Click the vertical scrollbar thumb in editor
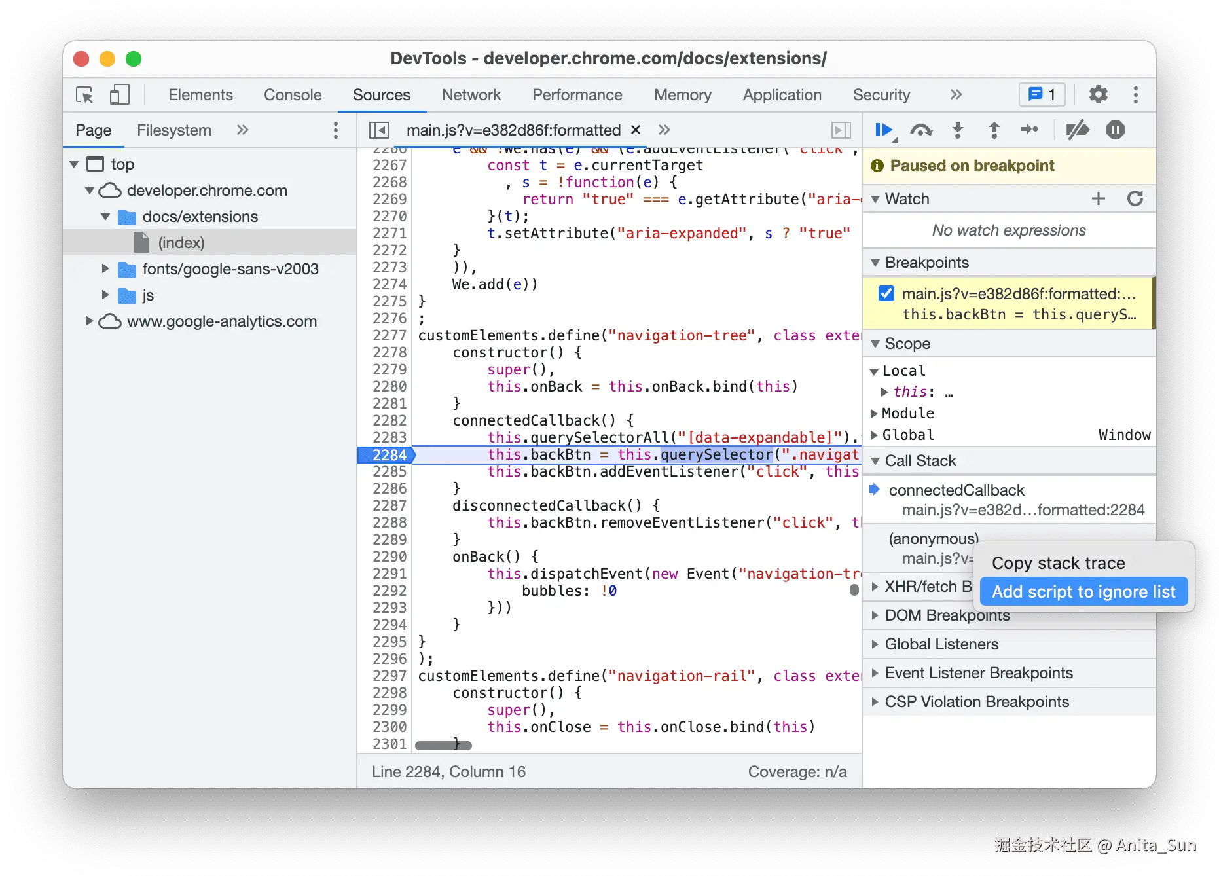This screenshot has height=876, width=1219. tap(854, 590)
